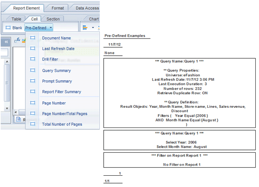259x187 pixels.
Task: Click icon beside Document Name entry
Action: coord(32,38)
